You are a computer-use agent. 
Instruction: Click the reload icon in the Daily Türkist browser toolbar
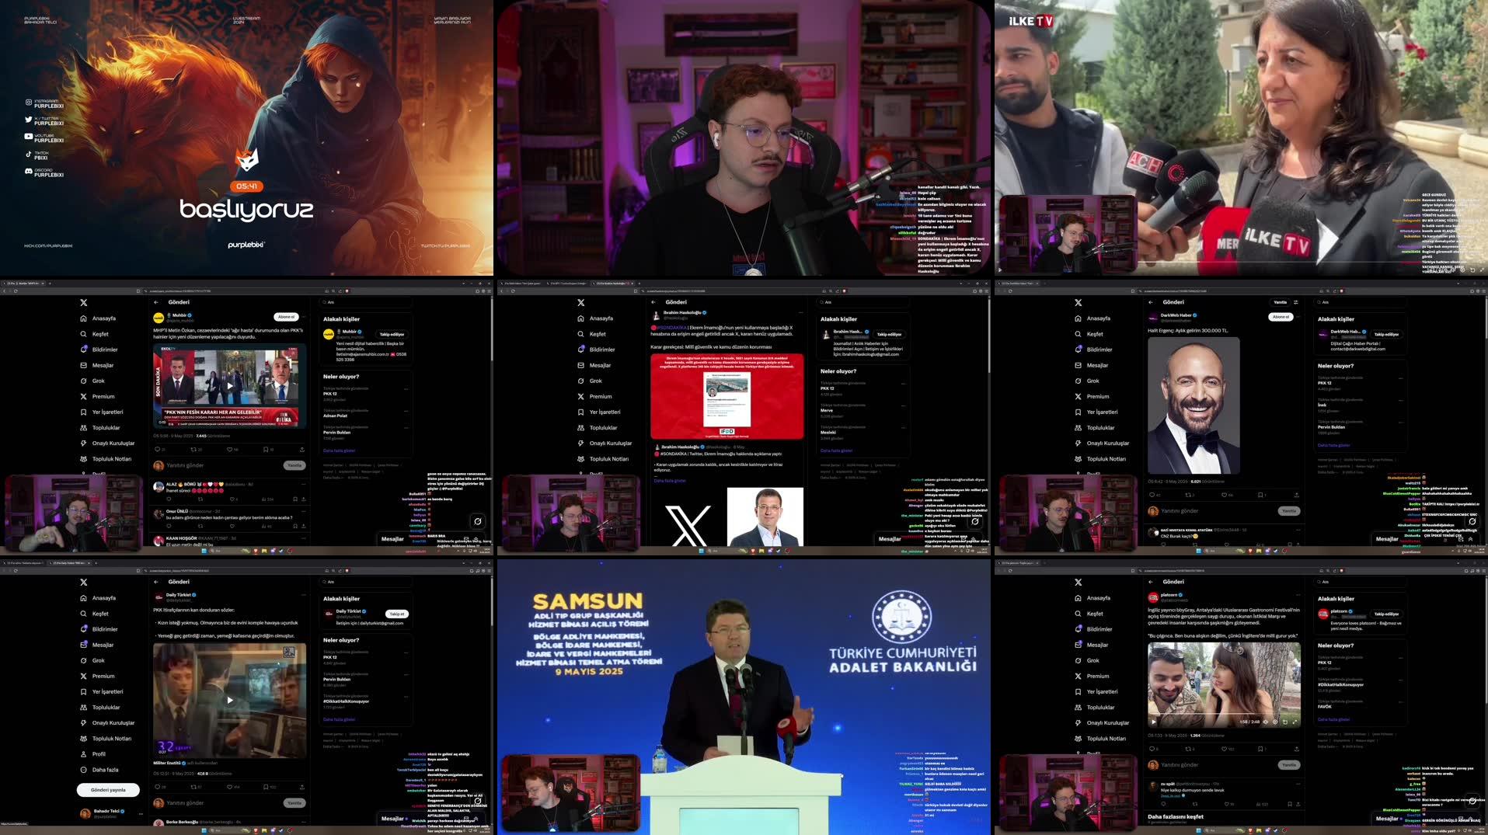(16, 571)
